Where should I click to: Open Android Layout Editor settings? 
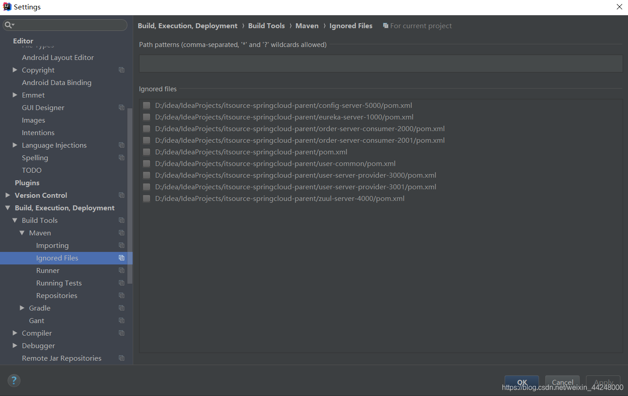(x=58, y=57)
